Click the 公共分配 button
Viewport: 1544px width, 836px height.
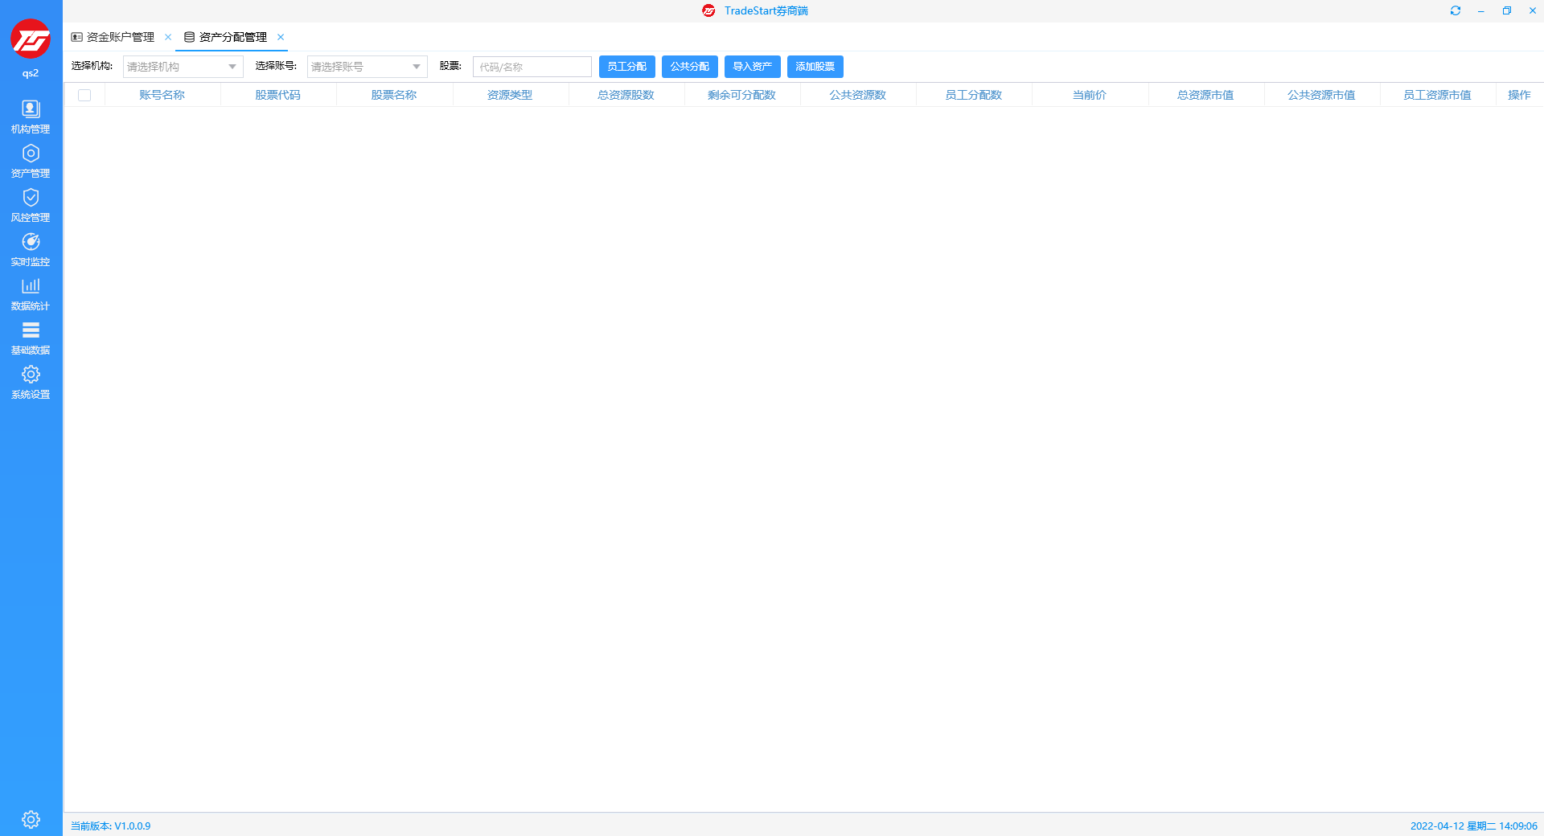click(689, 67)
